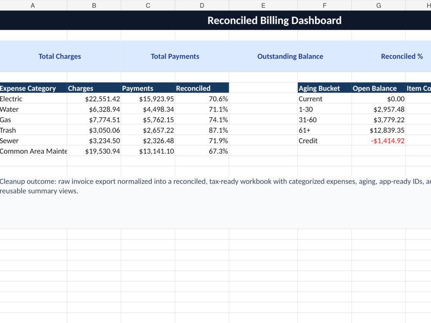This screenshot has width=431, height=323.
Task: Select Water payments $4,498.34
Action: [x=148, y=109]
